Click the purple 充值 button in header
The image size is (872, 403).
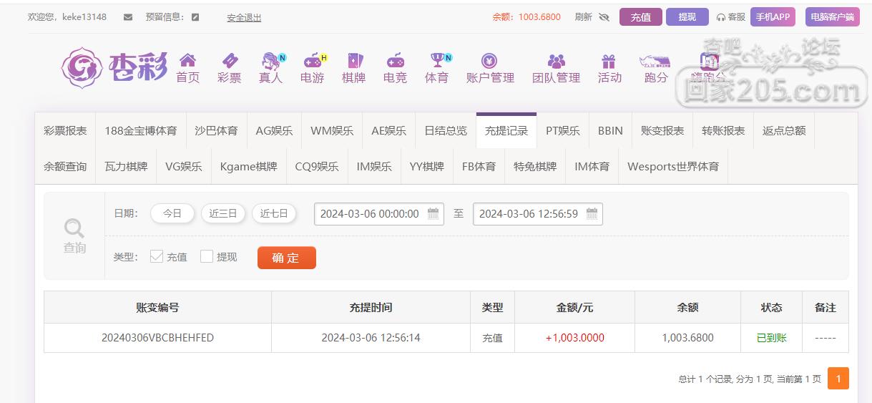pyautogui.click(x=640, y=17)
